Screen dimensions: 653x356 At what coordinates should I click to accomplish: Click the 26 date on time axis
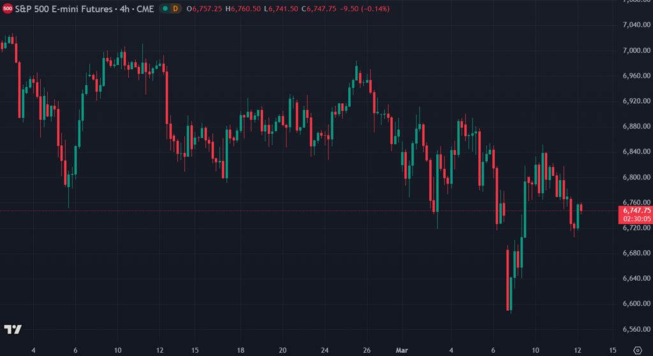click(x=367, y=350)
